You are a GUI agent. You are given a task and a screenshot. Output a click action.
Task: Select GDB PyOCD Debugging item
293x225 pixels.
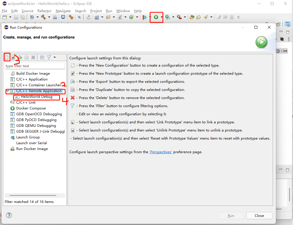coord(36,120)
